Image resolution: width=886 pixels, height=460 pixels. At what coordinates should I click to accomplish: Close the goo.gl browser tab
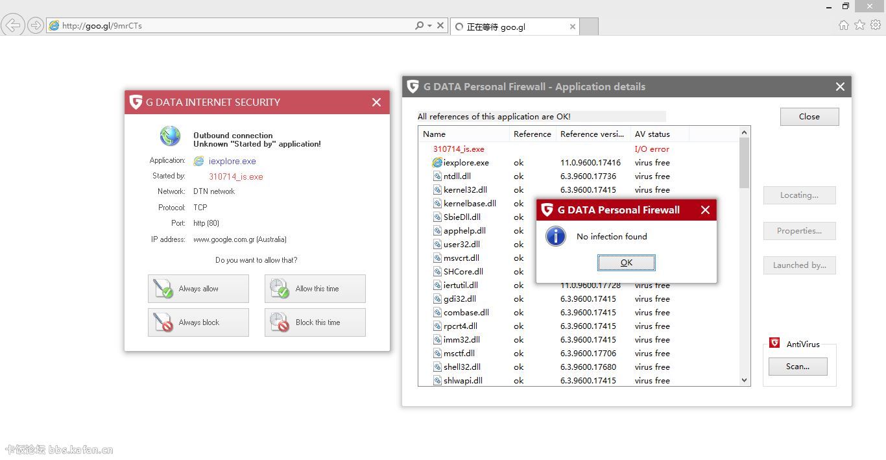pyautogui.click(x=573, y=27)
